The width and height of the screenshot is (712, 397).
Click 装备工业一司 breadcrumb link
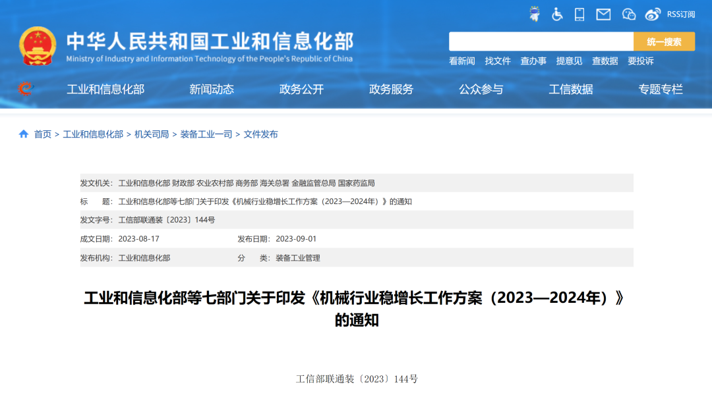click(206, 134)
